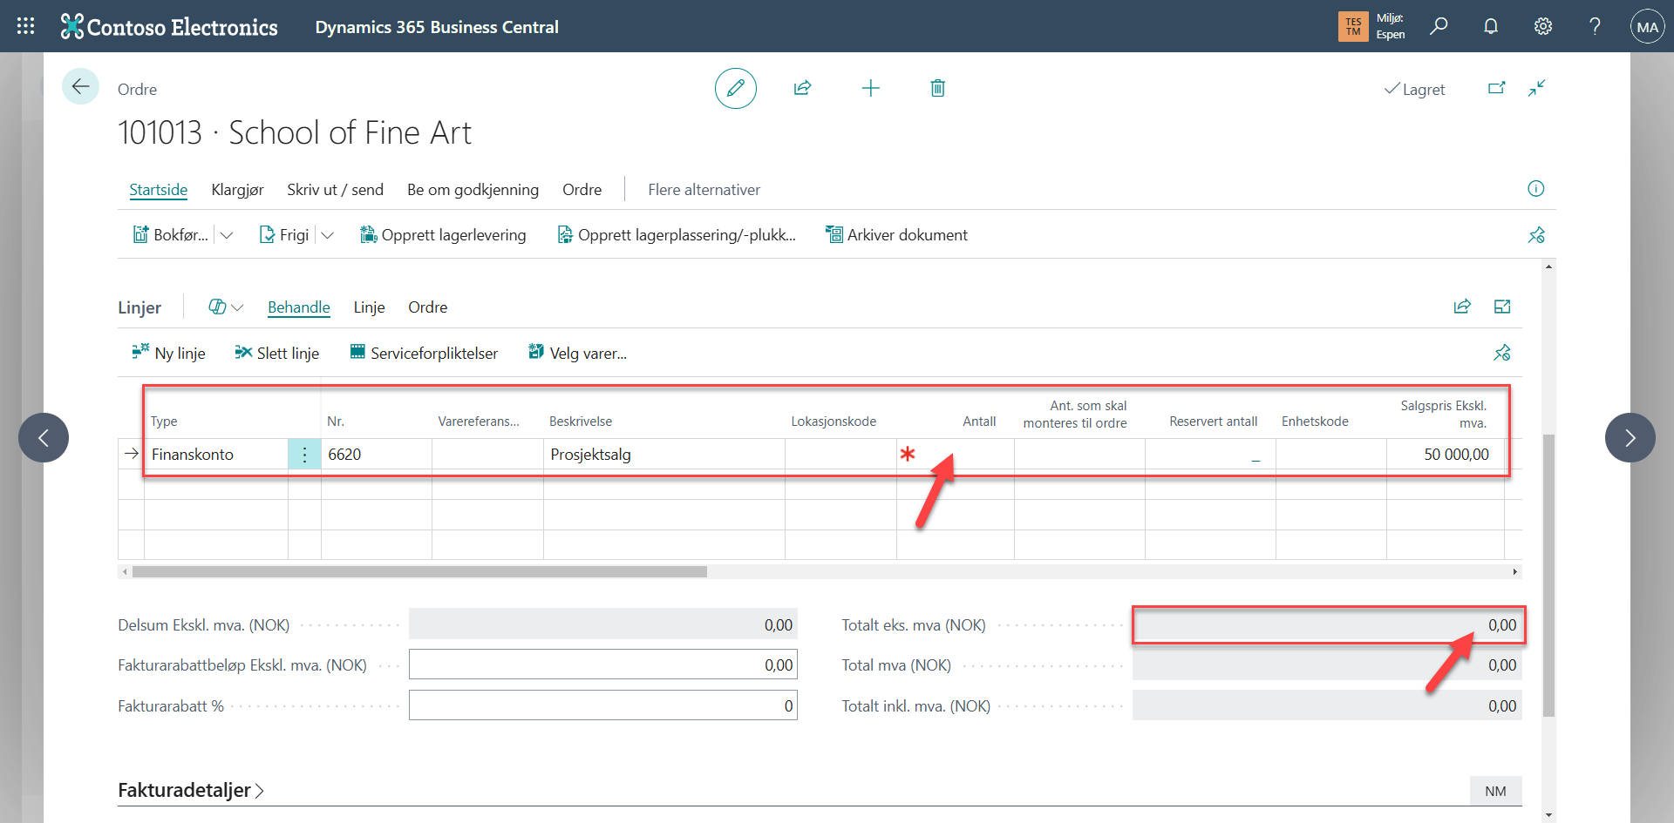The width and height of the screenshot is (1674, 823).
Task: Go to the next record arrow
Action: [1630, 437]
